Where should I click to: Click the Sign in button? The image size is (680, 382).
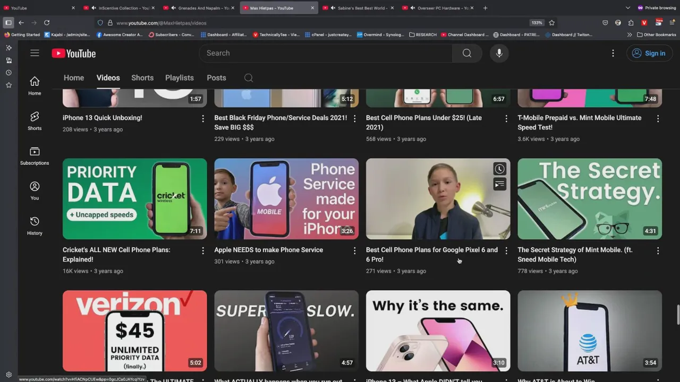pyautogui.click(x=650, y=53)
